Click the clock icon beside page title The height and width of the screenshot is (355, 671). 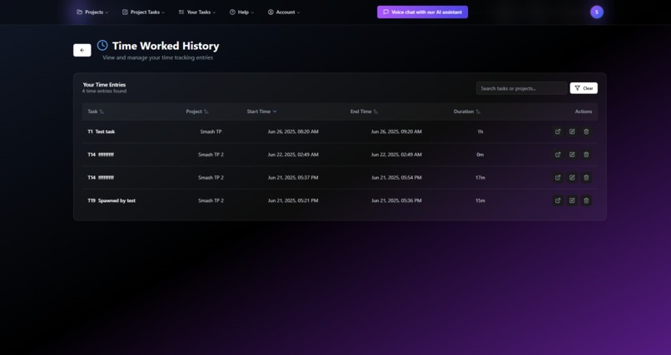102,45
